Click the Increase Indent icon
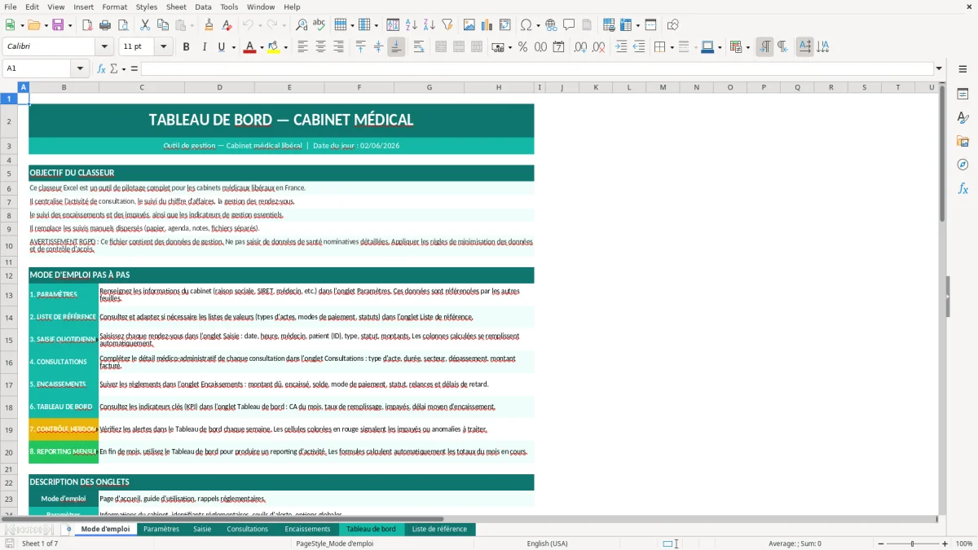 click(x=621, y=47)
